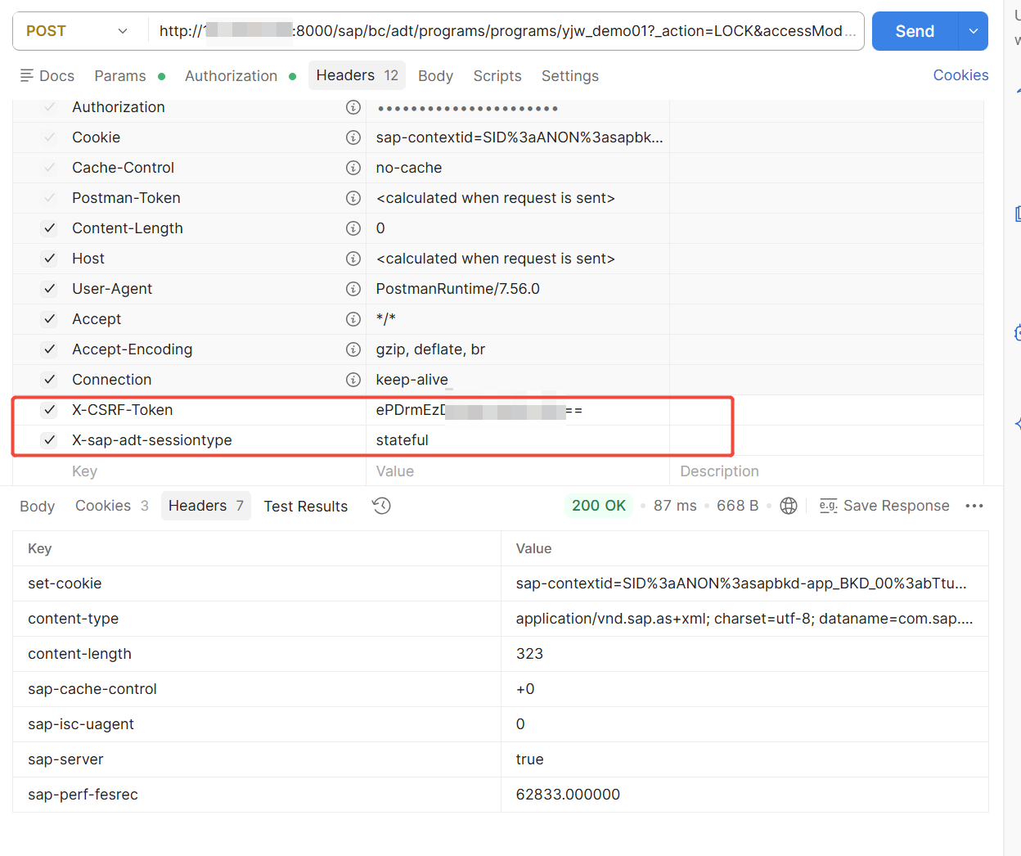Toggle the Cookie header checkbox
1021x856 pixels.
(x=50, y=137)
